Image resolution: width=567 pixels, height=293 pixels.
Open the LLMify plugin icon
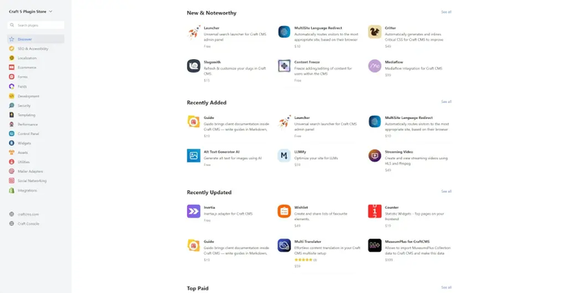(x=283, y=155)
